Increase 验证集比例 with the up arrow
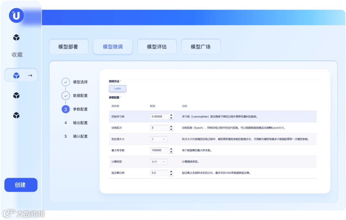This screenshot has width=346, height=220. pos(171,171)
